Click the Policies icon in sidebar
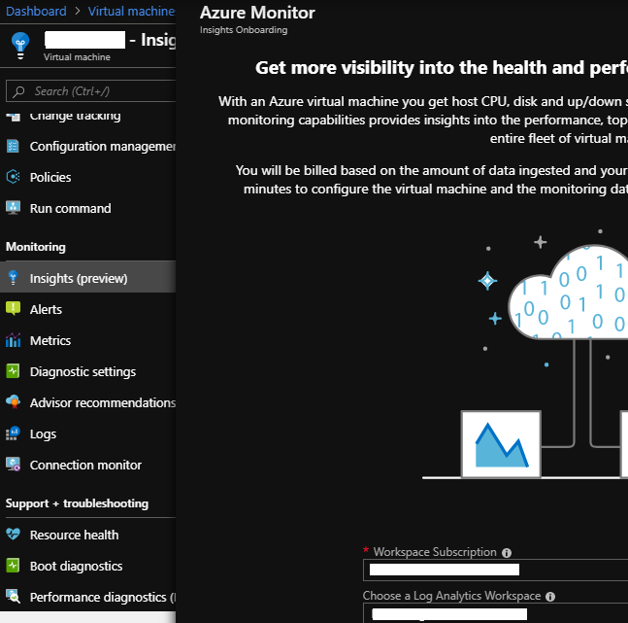Image resolution: width=628 pixels, height=623 pixels. (13, 178)
